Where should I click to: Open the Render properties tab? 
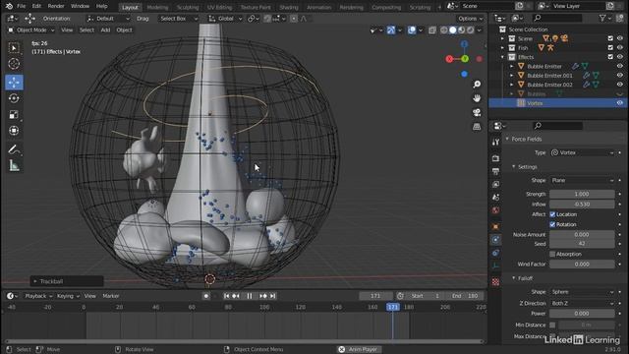coord(495,158)
